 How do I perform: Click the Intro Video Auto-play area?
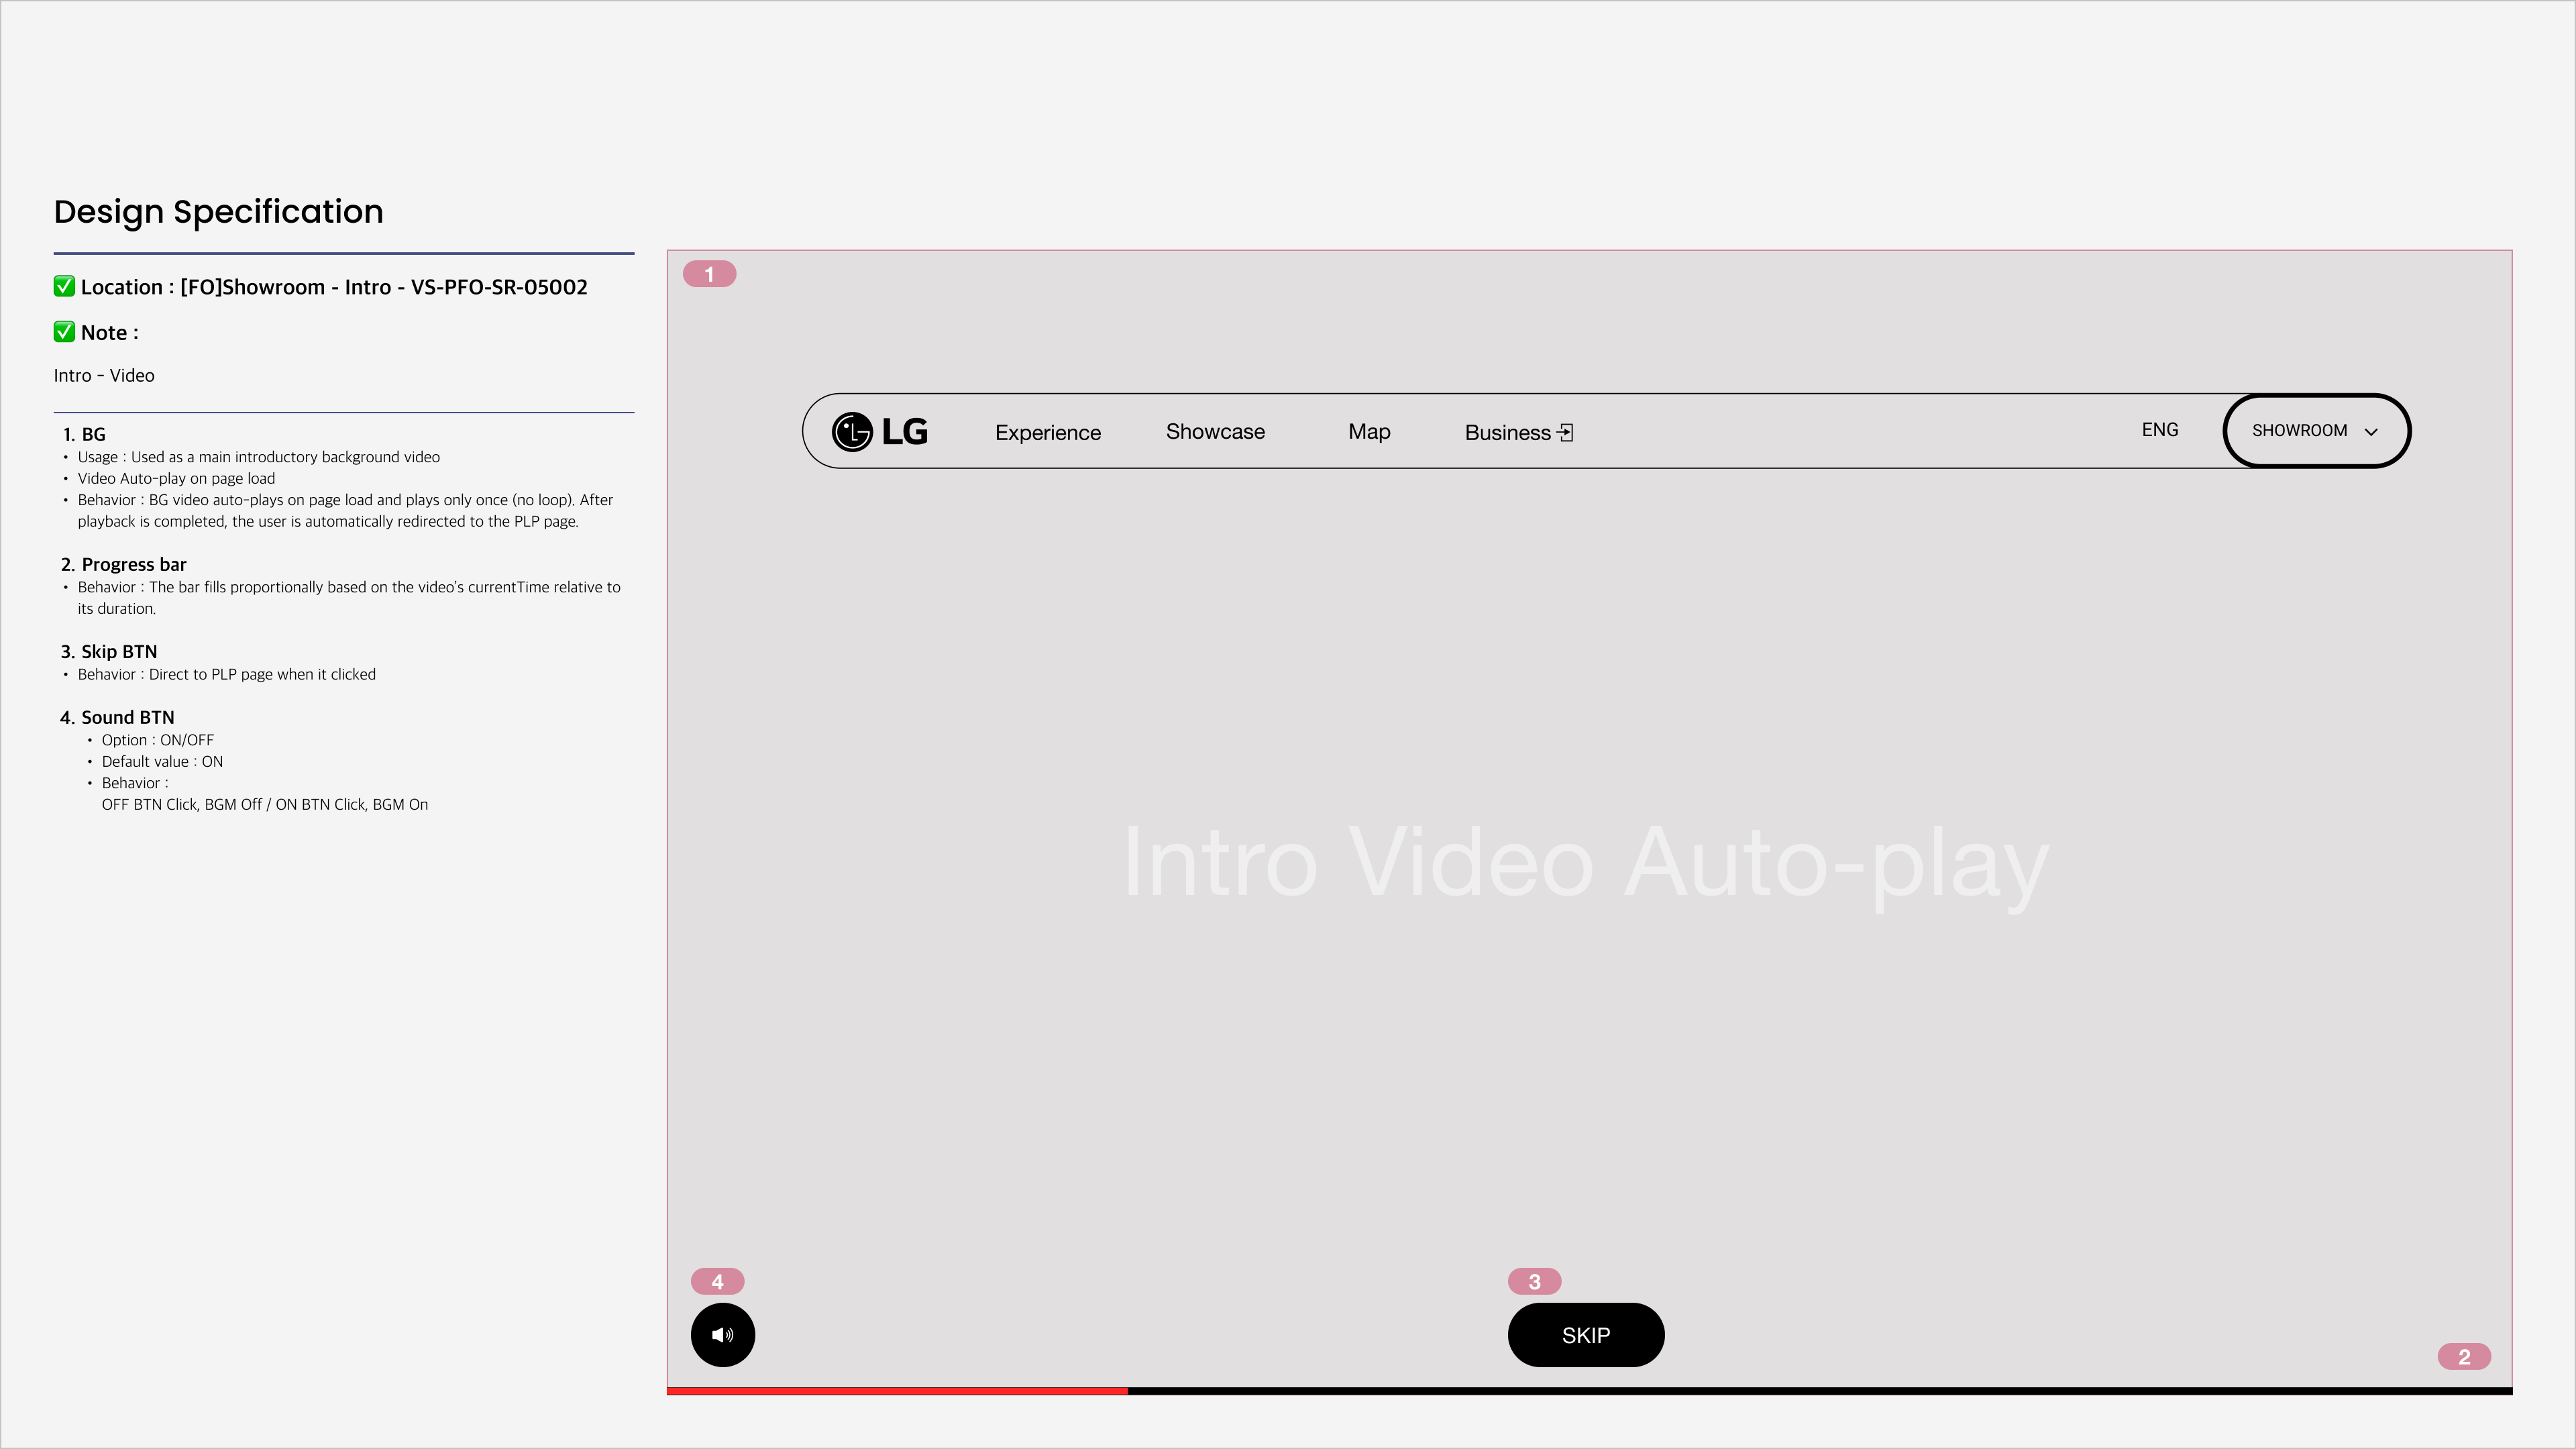1586,862
